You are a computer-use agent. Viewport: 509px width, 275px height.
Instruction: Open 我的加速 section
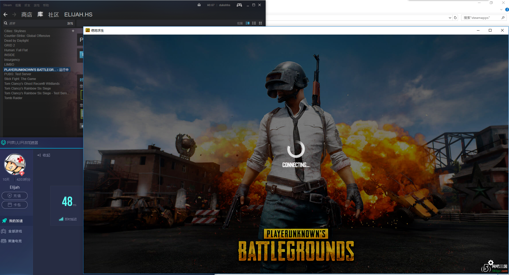point(16,221)
